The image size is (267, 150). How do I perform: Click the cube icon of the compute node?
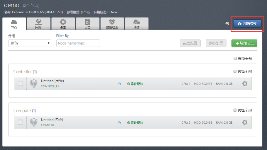pos(34,122)
